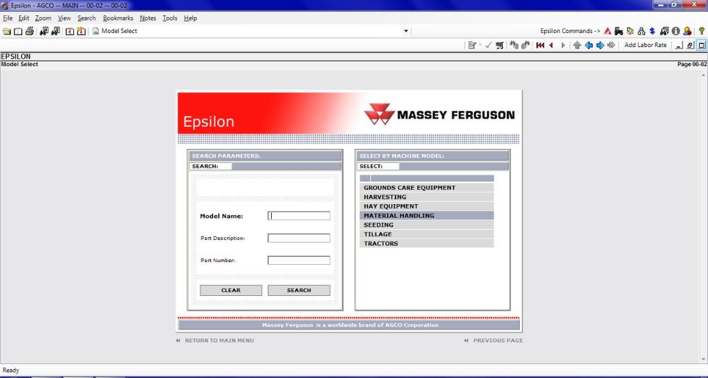This screenshot has height=378, width=708.
Task: Click the gray double chevron forward icon
Action: click(611, 45)
